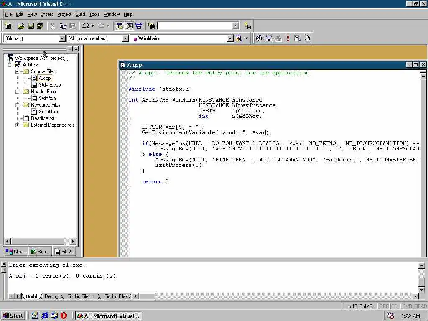Click the Copy icon

pos(63,26)
